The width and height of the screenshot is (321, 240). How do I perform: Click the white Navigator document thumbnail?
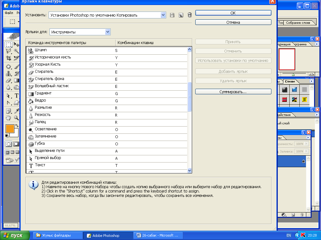click(287, 59)
